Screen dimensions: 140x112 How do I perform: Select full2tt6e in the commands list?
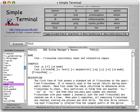[13, 101]
